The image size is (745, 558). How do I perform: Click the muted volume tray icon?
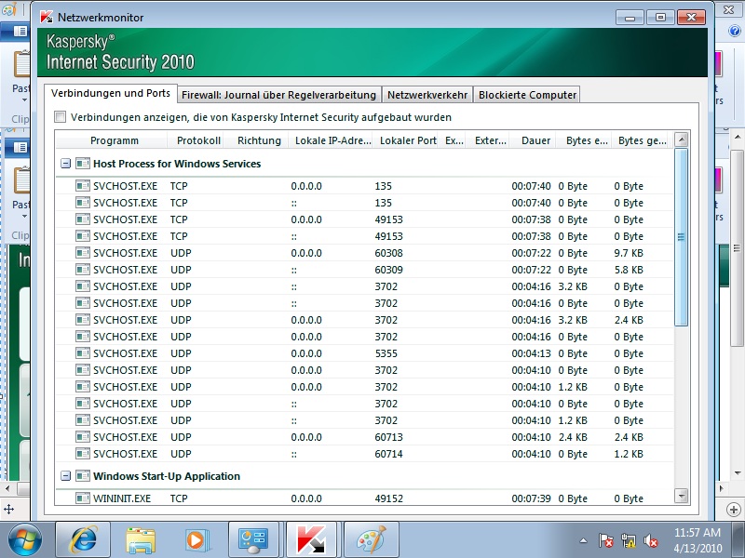(x=650, y=540)
